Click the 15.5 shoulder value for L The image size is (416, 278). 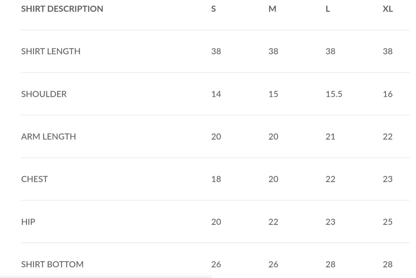pos(334,94)
